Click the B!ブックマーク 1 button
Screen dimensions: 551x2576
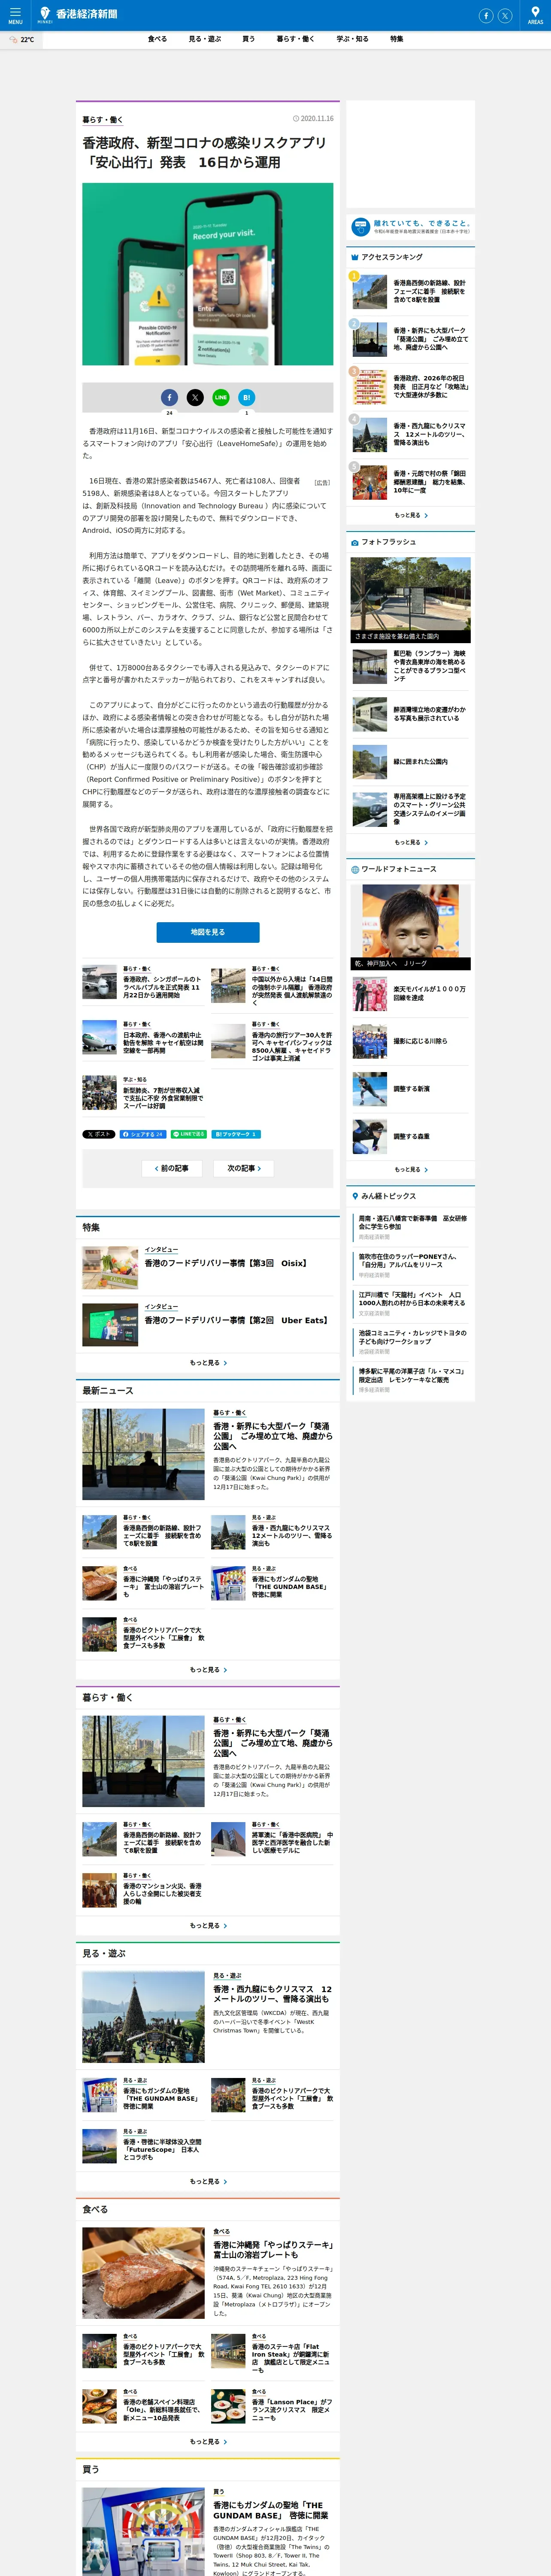(x=236, y=1134)
